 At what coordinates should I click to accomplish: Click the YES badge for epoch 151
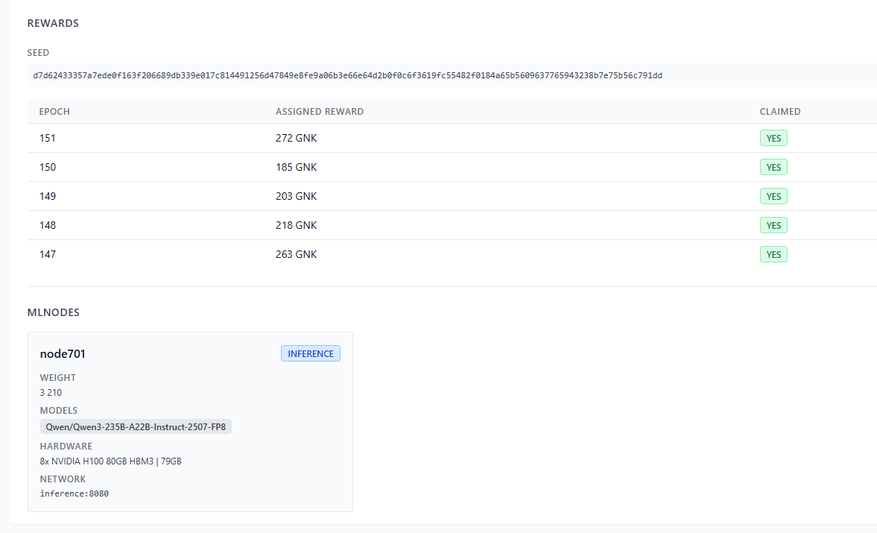click(x=773, y=138)
